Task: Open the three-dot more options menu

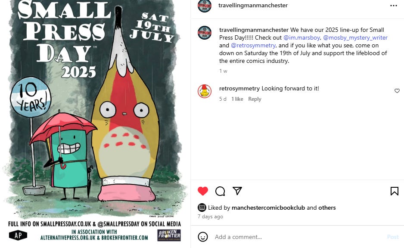Action: [393, 6]
